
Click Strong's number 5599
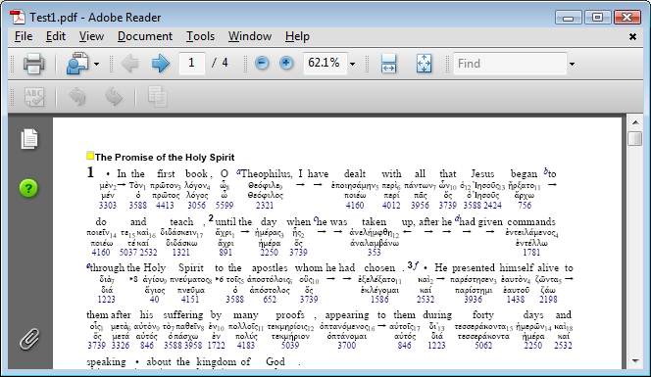[225, 206]
